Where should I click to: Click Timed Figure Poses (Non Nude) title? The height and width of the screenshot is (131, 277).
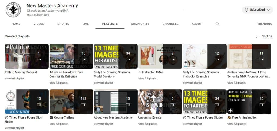(x=24, y=120)
